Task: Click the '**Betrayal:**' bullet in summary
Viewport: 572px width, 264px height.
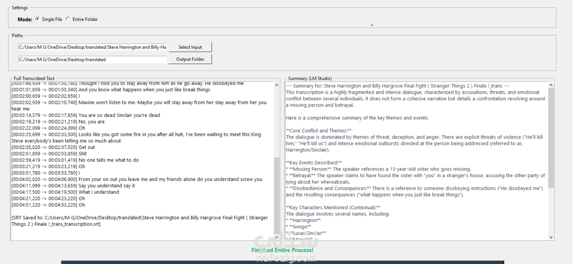Action: [415, 178]
